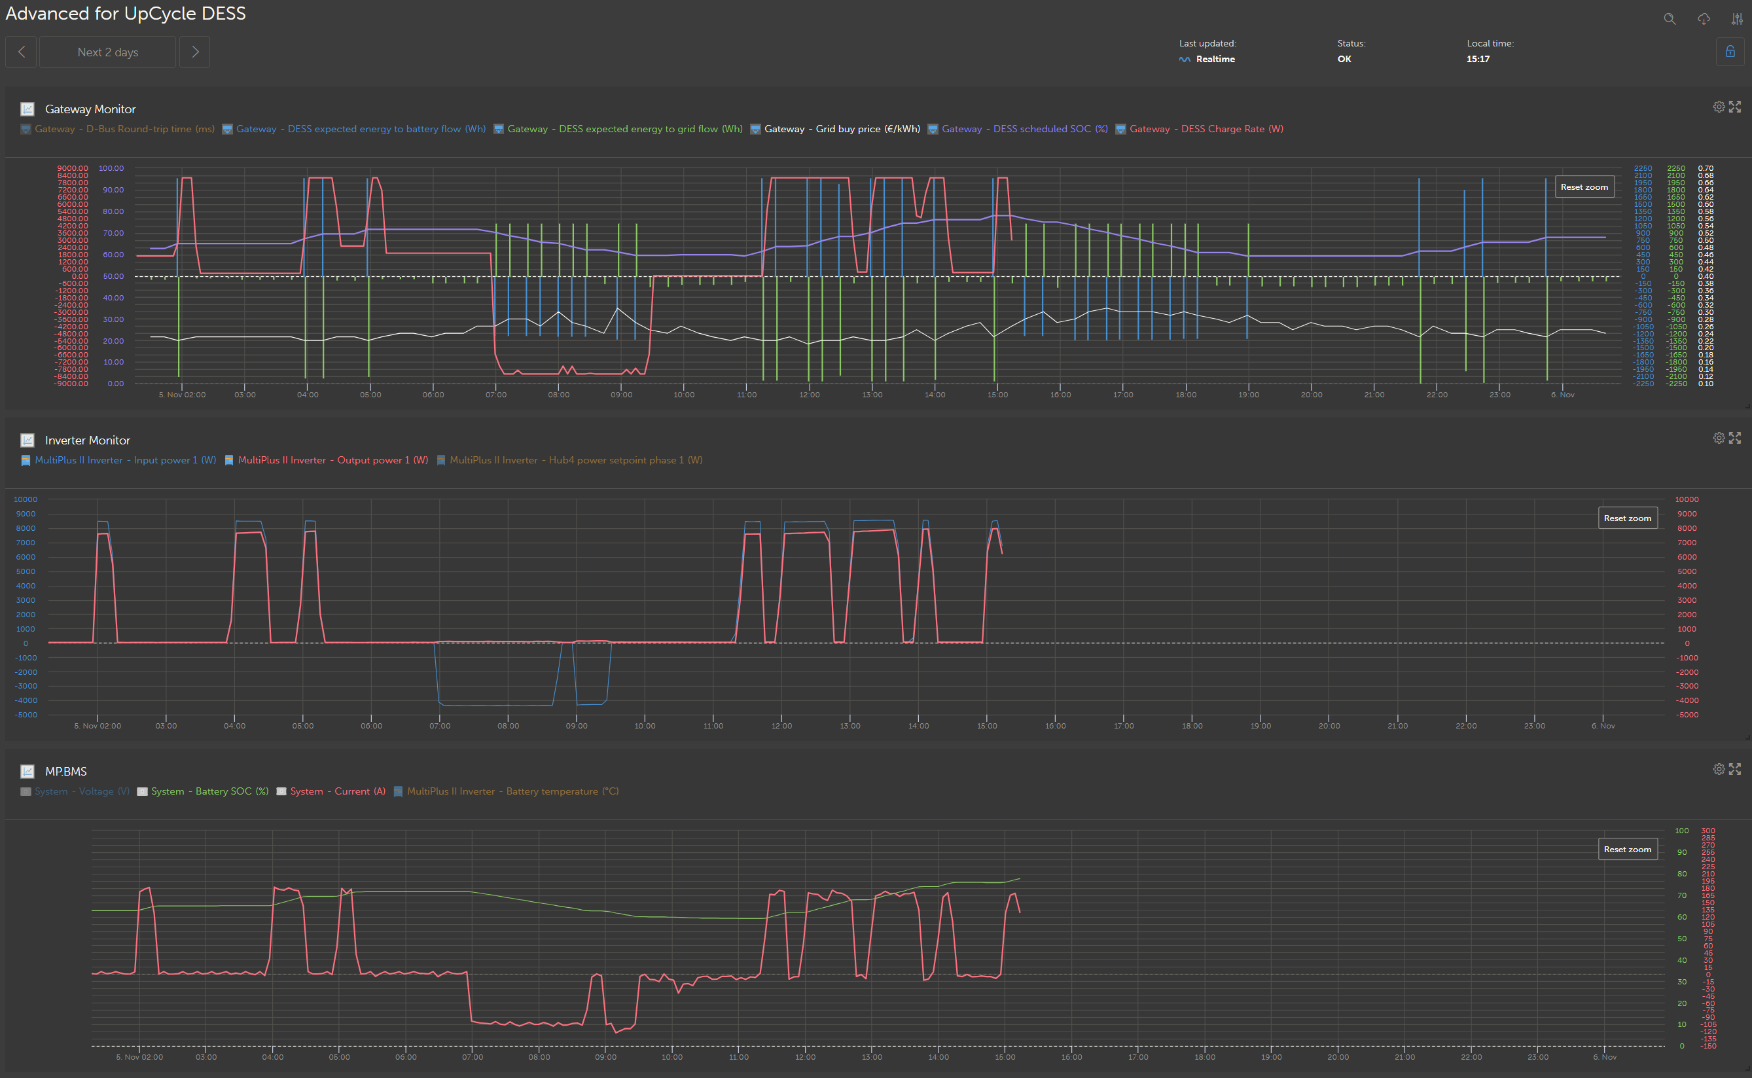Open the 'Next 2 days' time range selector
The height and width of the screenshot is (1078, 1752).
pyautogui.click(x=107, y=52)
